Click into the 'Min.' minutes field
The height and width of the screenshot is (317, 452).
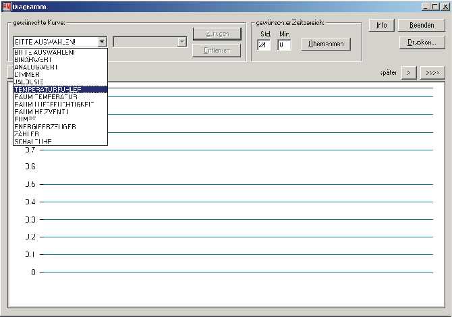(x=283, y=45)
